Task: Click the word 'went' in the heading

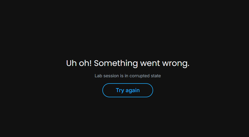Action: pos(150,63)
